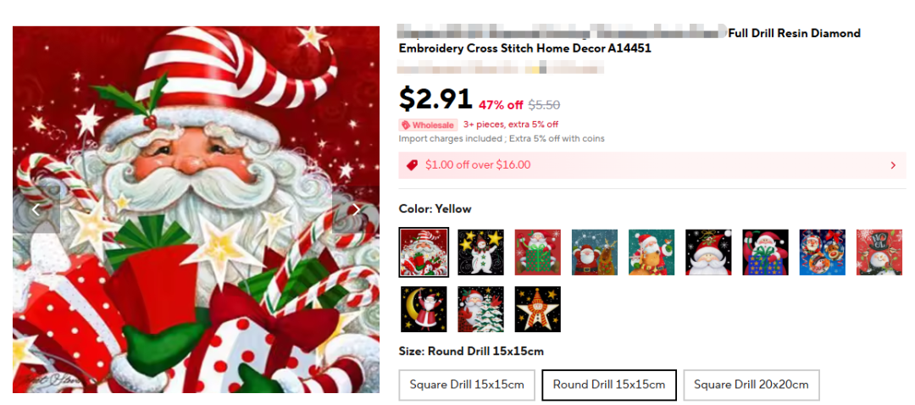Choose the Santa face on black swatch
This screenshot has height=405, width=915.
pos(708,252)
